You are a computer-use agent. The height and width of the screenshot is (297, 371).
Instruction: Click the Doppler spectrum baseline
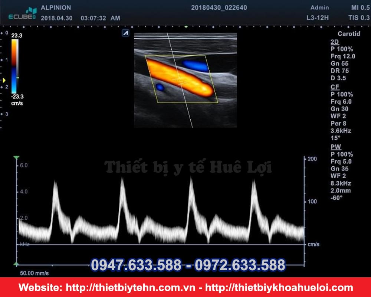(x=160, y=245)
